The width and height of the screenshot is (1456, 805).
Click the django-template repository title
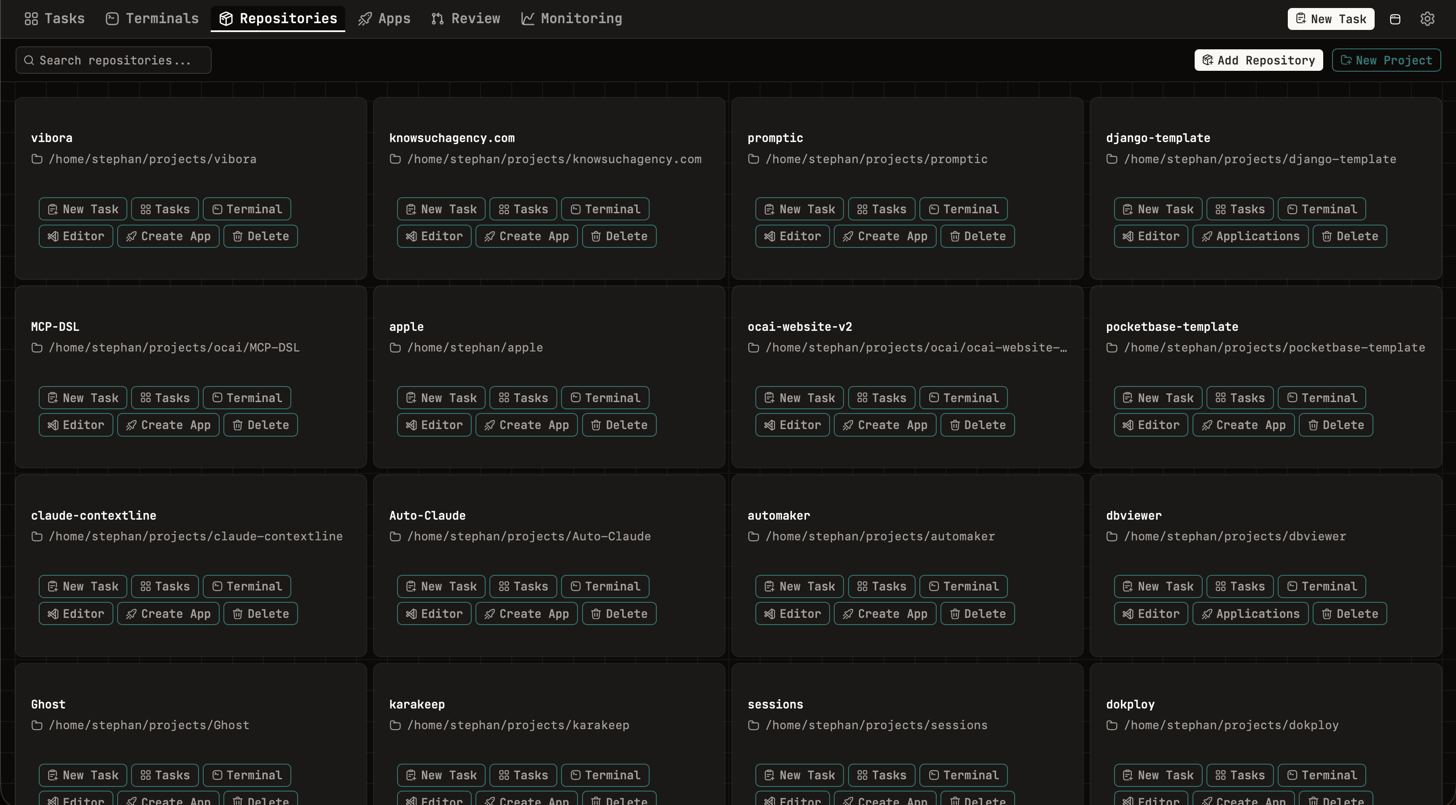pyautogui.click(x=1158, y=138)
